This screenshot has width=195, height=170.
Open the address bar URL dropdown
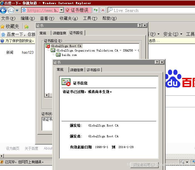pos(62,10)
